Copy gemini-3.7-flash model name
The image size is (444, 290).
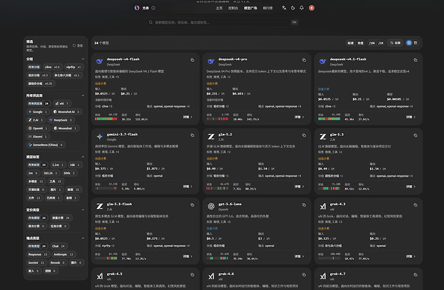[x=192, y=135]
